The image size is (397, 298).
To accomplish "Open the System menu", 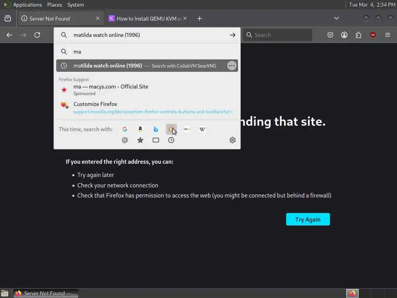I will click(x=76, y=5).
